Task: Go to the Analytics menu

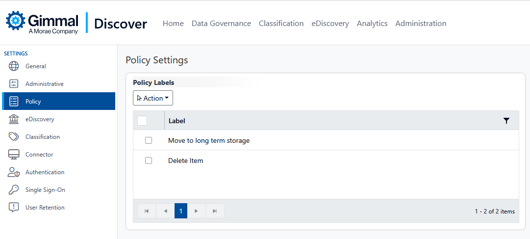Action: tap(372, 24)
